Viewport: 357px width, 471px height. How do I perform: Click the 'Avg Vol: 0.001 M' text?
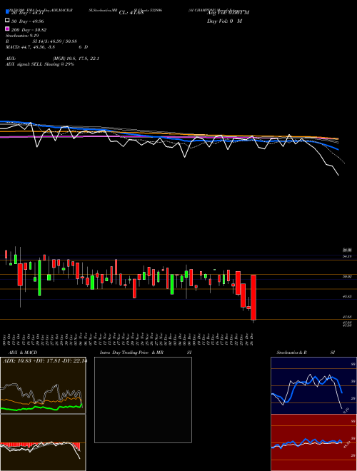pyautogui.click(x=228, y=13)
